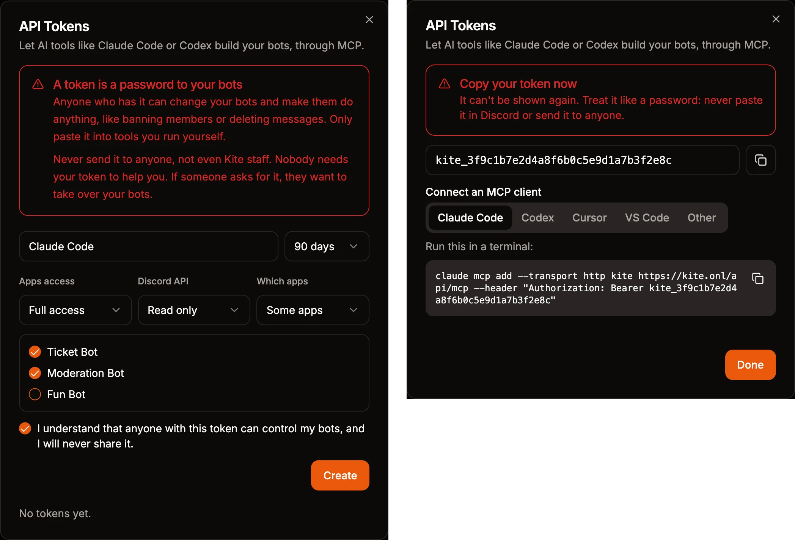Click the 'Apps access' label
795x540 pixels.
click(x=47, y=281)
